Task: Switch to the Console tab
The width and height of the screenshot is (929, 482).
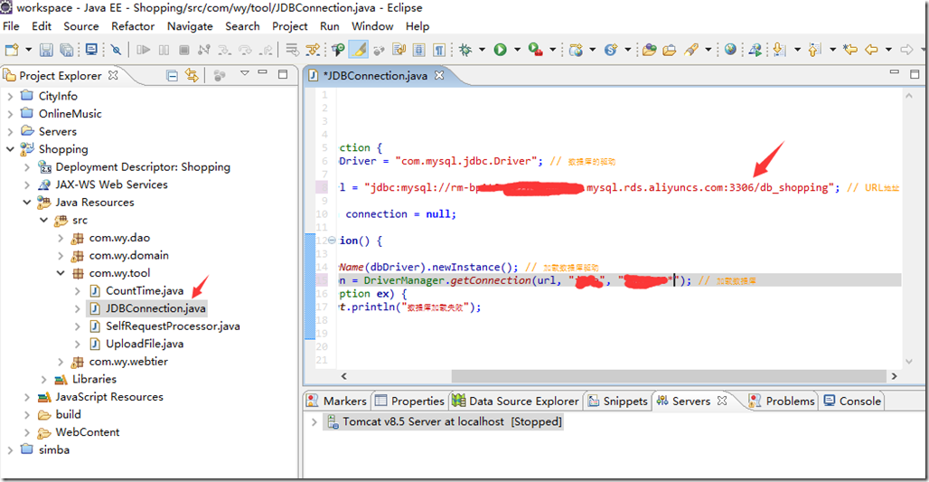Action: click(852, 402)
